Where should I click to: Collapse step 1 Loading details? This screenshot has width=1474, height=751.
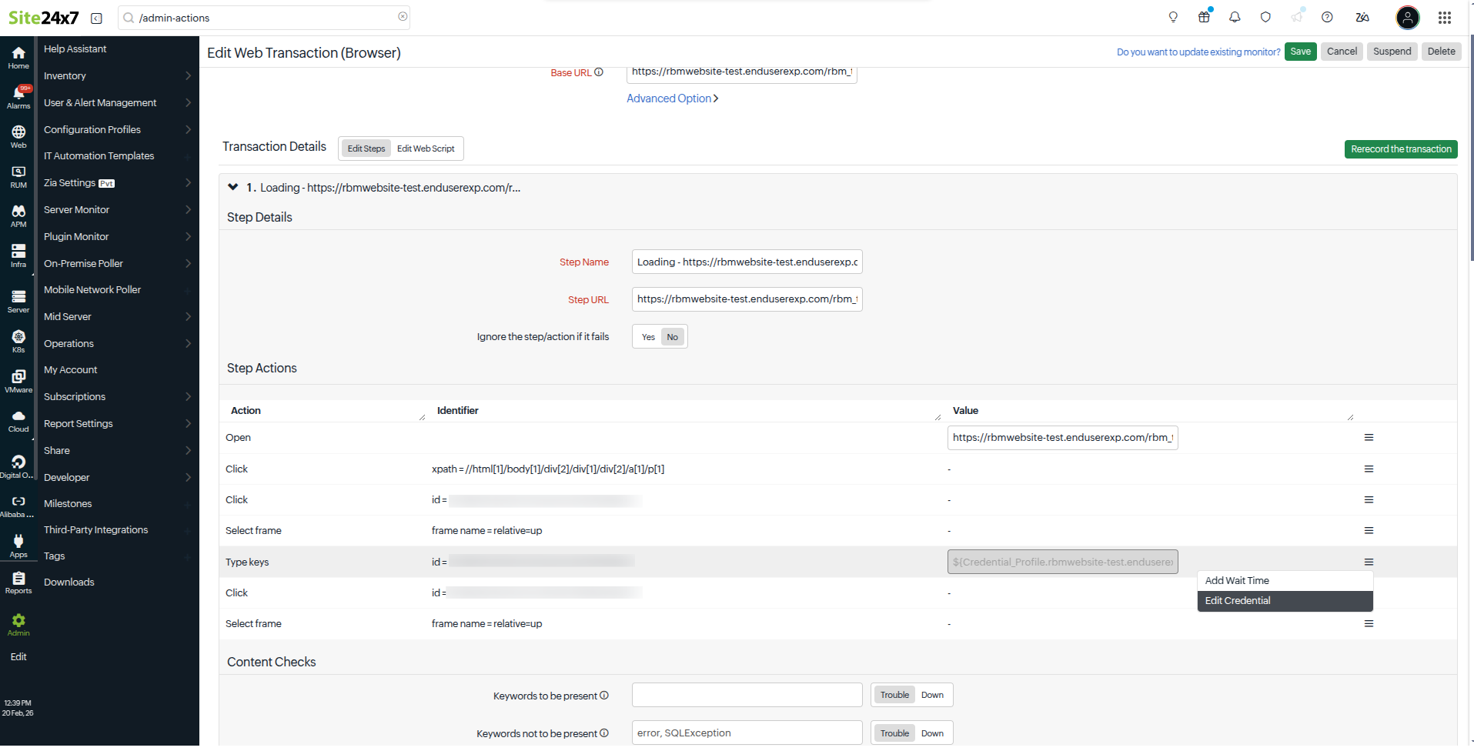[232, 186]
